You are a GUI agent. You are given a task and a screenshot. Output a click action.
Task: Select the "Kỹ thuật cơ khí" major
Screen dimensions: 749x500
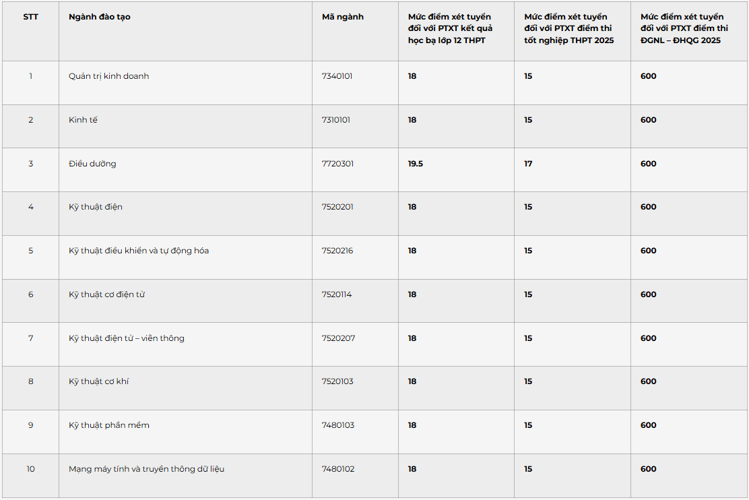click(x=98, y=381)
